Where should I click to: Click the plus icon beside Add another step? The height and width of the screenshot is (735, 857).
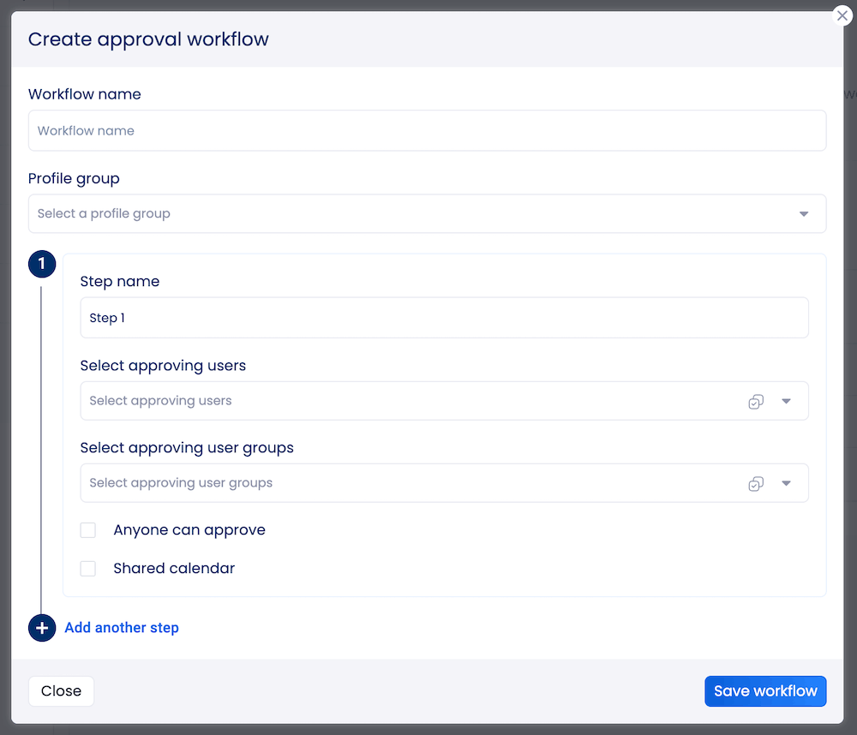[x=42, y=628]
